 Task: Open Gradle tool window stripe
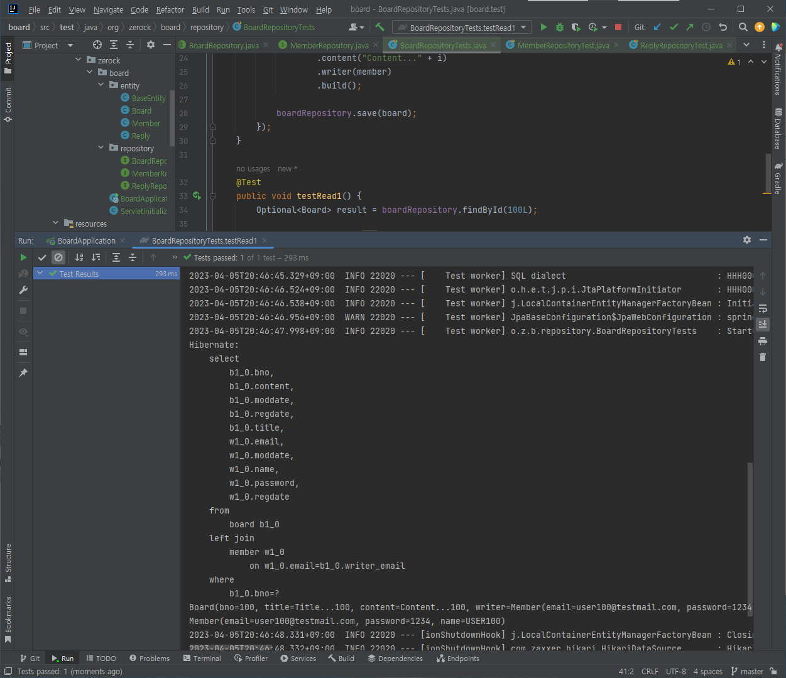click(778, 178)
